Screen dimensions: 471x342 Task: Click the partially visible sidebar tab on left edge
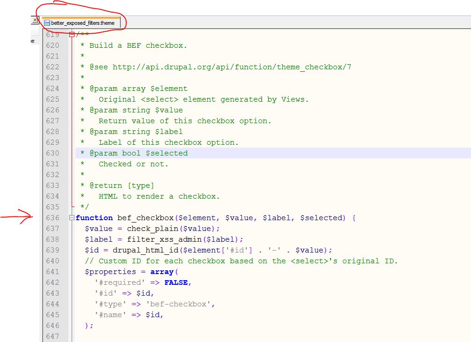(x=32, y=41)
